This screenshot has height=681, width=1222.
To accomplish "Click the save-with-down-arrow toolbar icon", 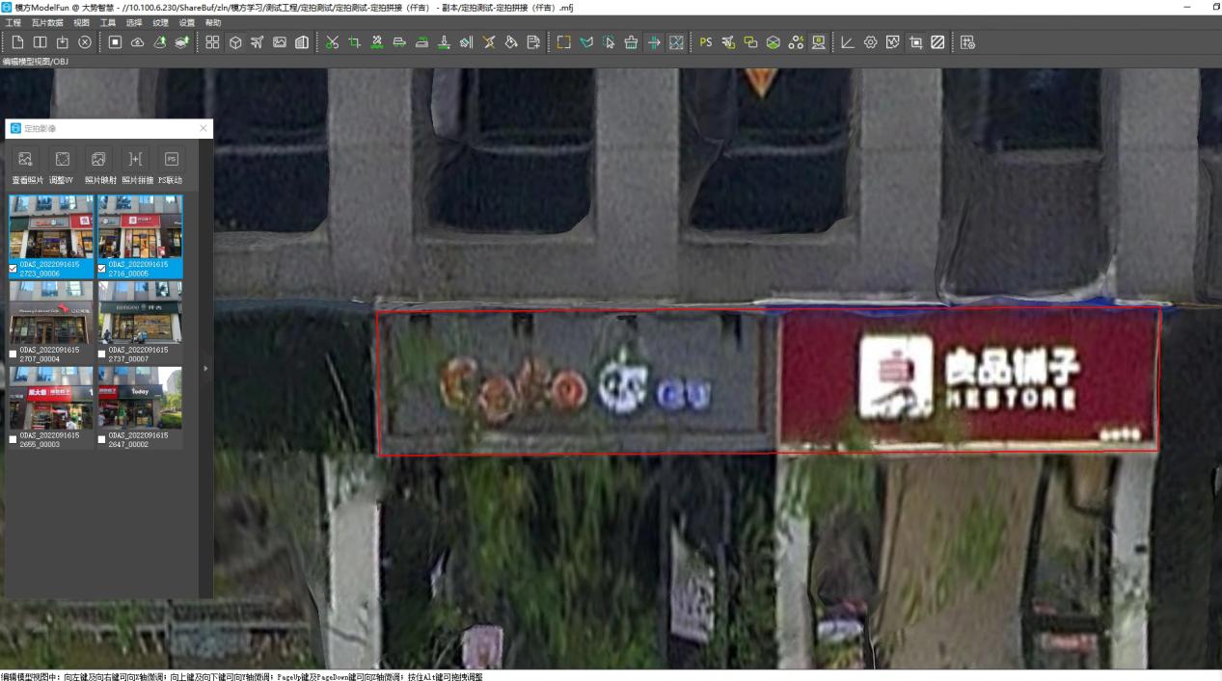I will point(63,42).
